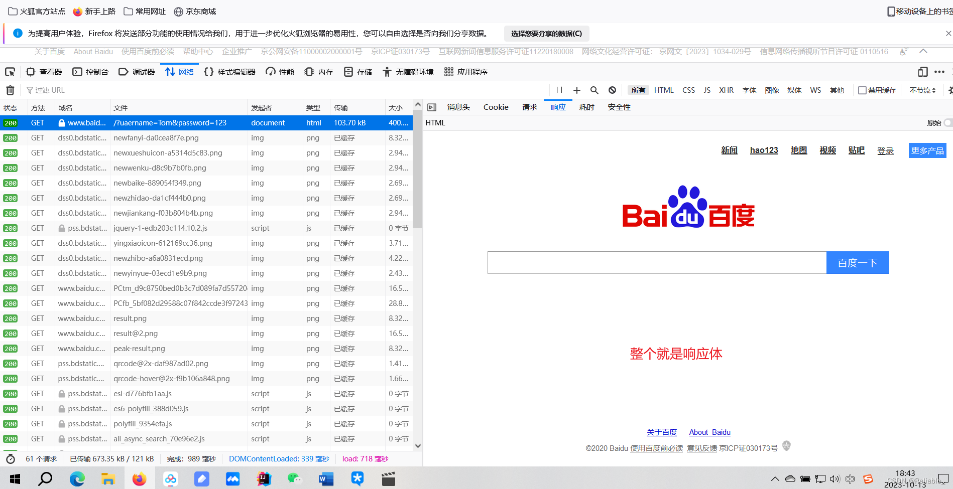Select the request for result@2.png
953x489 pixels.
tap(206, 334)
